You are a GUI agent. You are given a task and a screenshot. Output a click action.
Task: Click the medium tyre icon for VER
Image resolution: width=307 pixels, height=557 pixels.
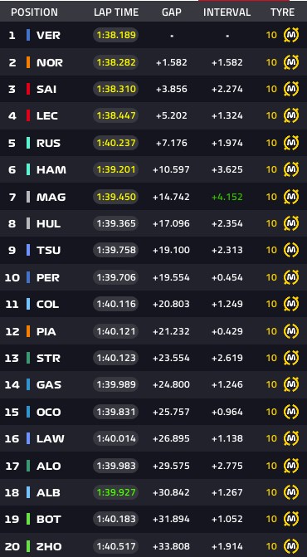pyautogui.click(x=291, y=36)
